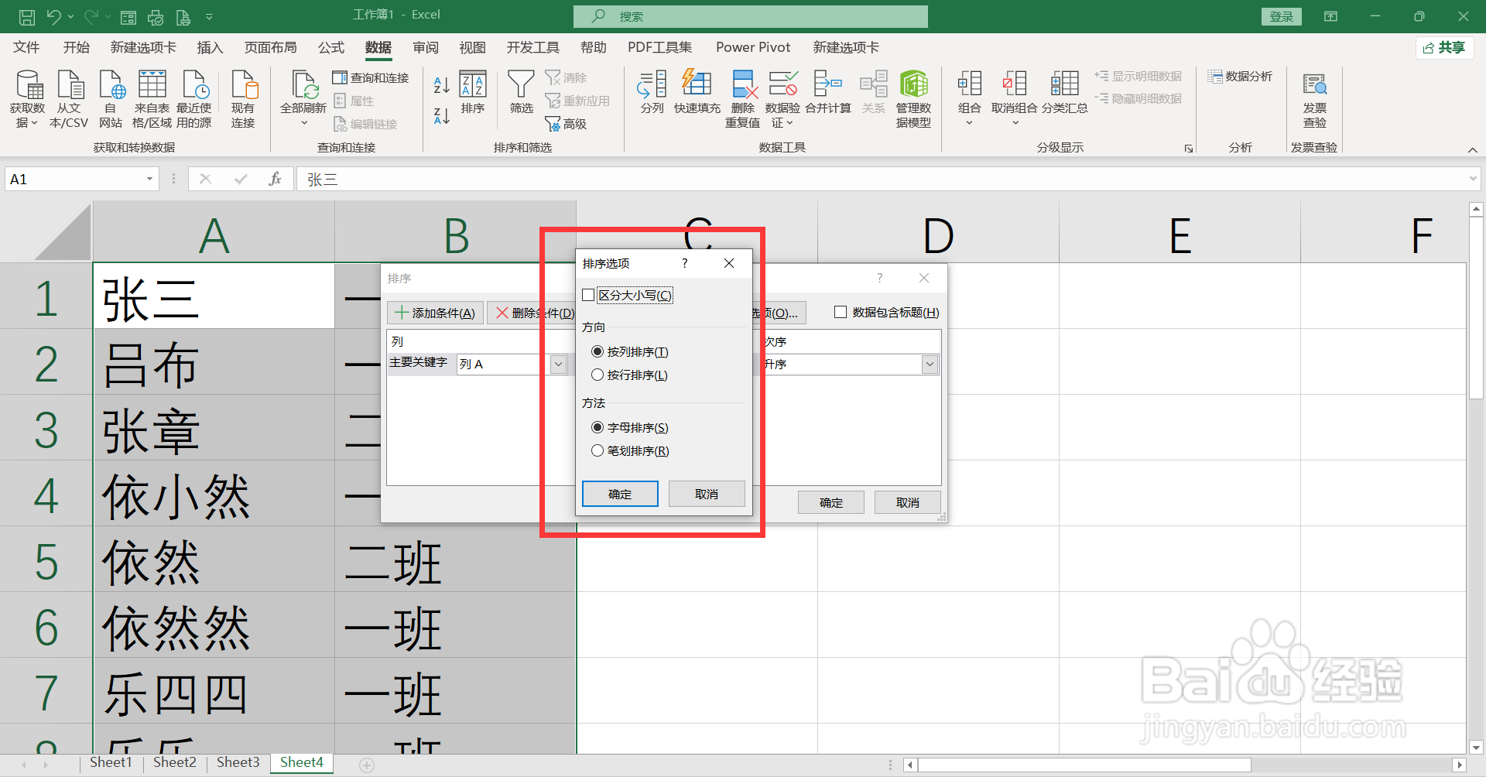
Task: Select sort top to bottom (按列排序) option
Action: click(597, 351)
